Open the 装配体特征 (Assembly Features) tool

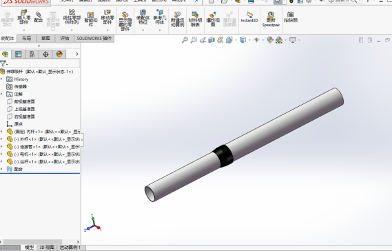(x=143, y=17)
